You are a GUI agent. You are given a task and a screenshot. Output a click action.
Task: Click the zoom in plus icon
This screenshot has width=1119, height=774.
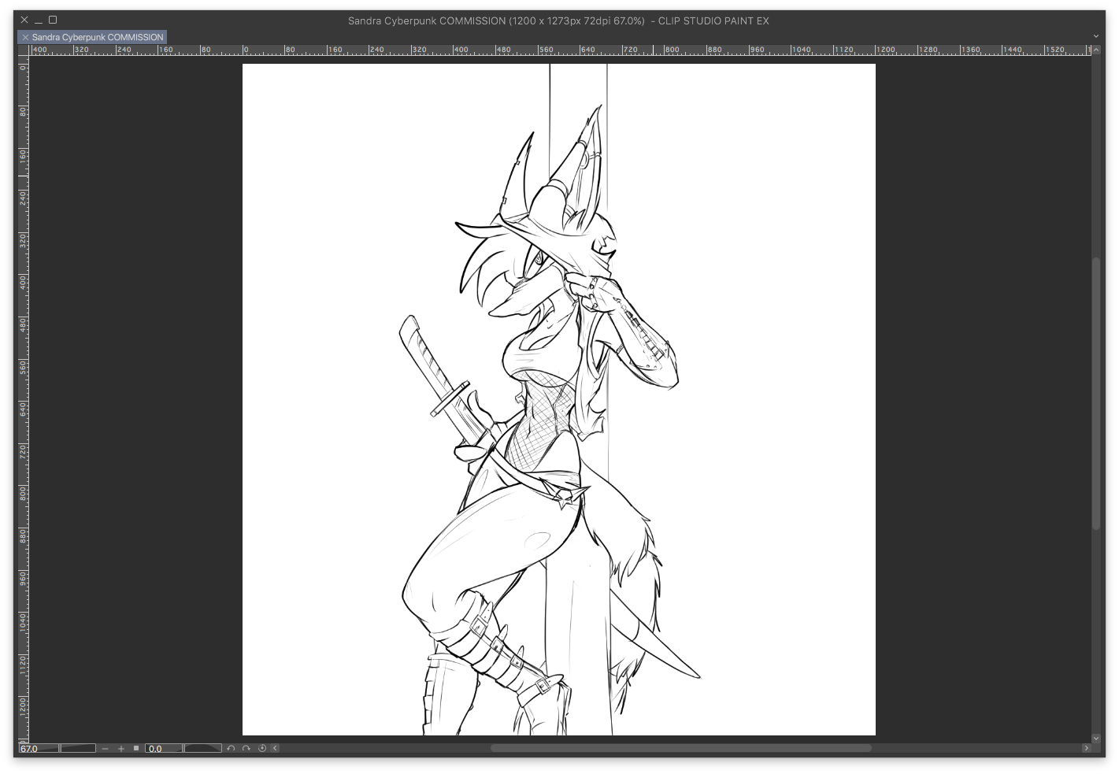tap(121, 749)
